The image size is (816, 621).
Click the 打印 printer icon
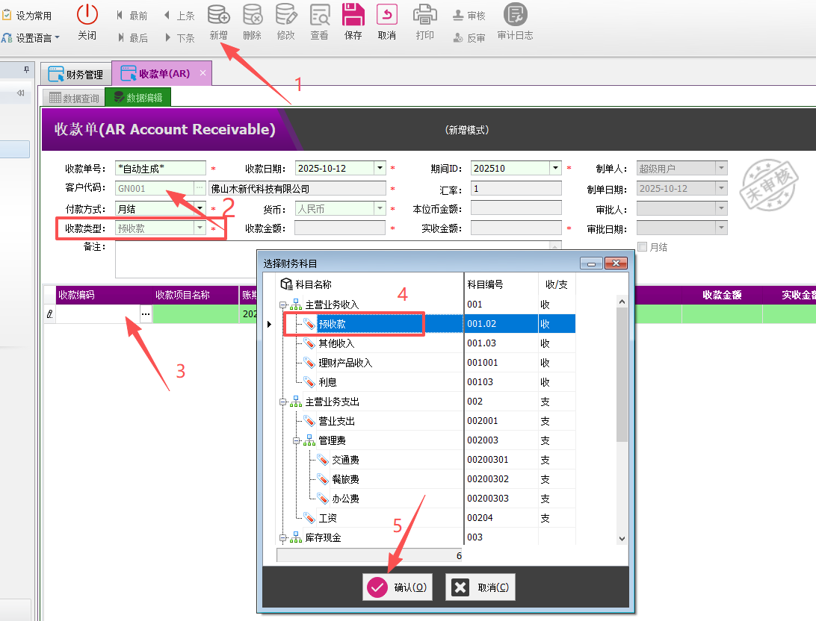click(x=424, y=15)
